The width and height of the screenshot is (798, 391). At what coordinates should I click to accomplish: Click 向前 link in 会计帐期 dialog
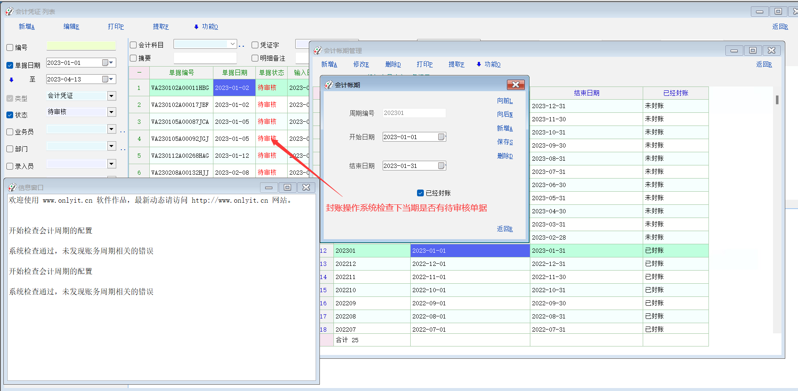[505, 101]
